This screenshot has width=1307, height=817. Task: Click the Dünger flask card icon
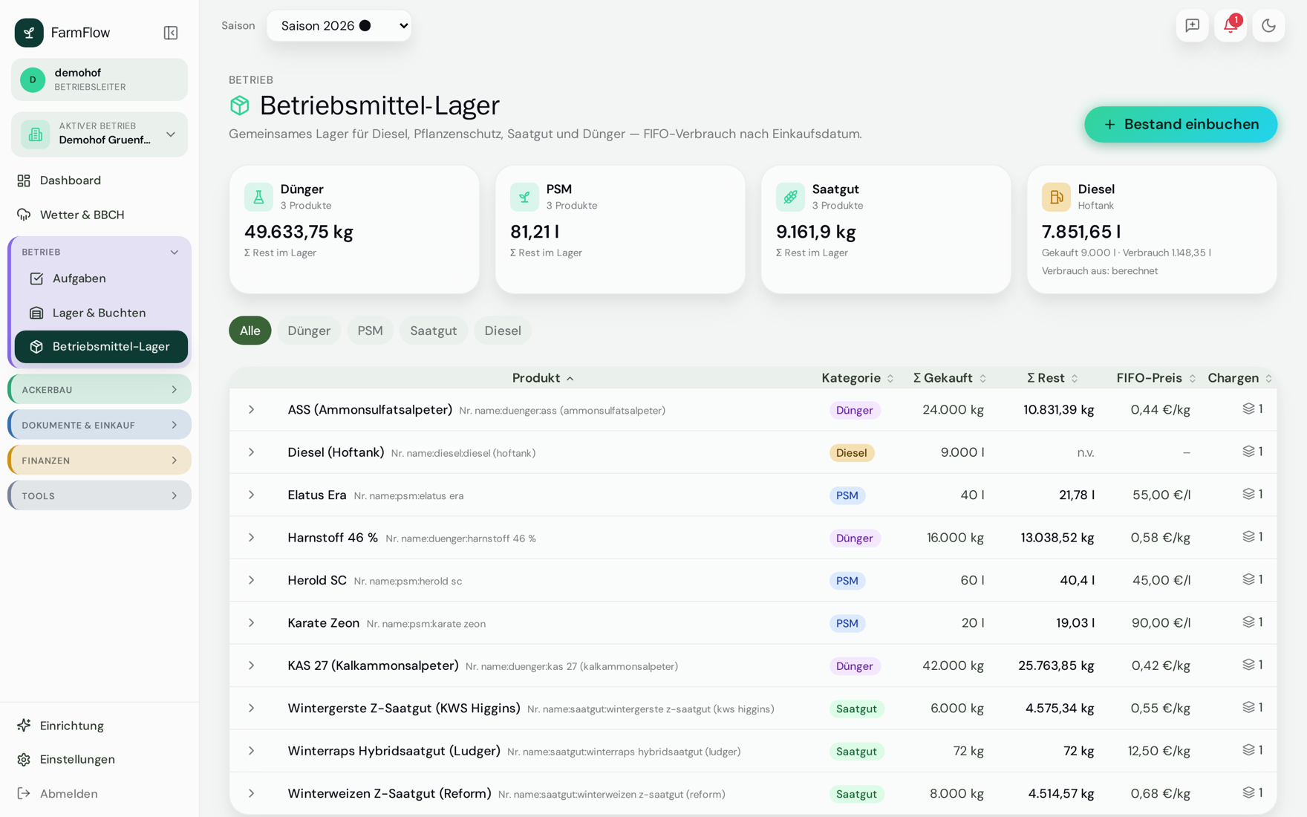pyautogui.click(x=258, y=197)
